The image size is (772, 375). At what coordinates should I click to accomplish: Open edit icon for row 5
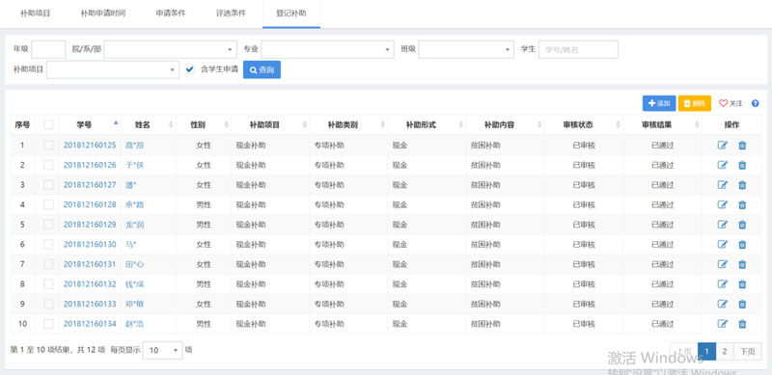coord(722,225)
